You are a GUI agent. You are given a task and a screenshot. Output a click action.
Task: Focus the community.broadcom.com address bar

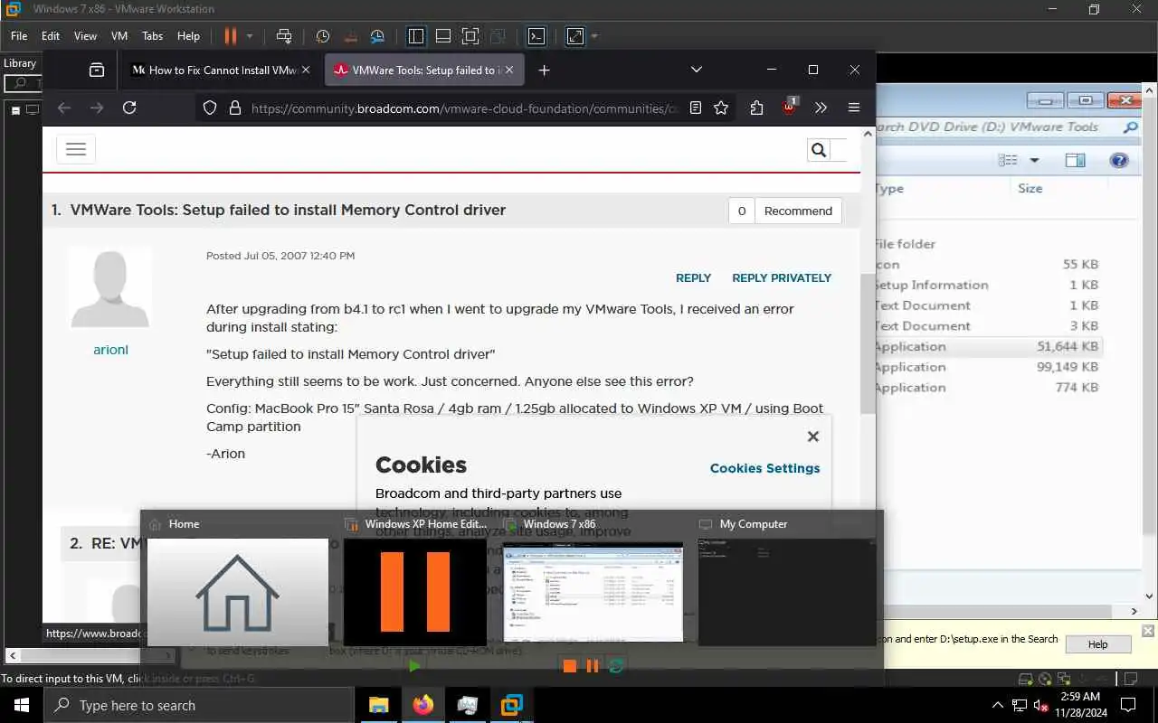463,108
